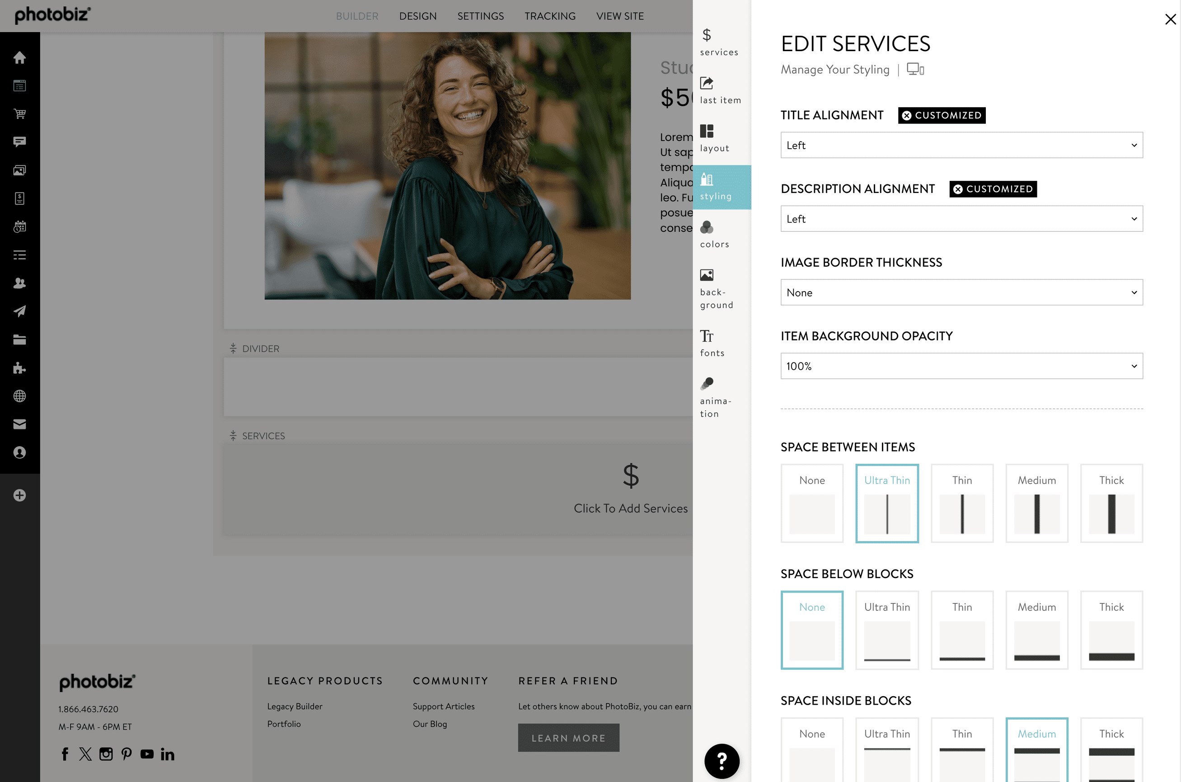This screenshot has width=1181, height=782.
Task: Open the Item Background Opacity dropdown
Action: pyautogui.click(x=961, y=366)
